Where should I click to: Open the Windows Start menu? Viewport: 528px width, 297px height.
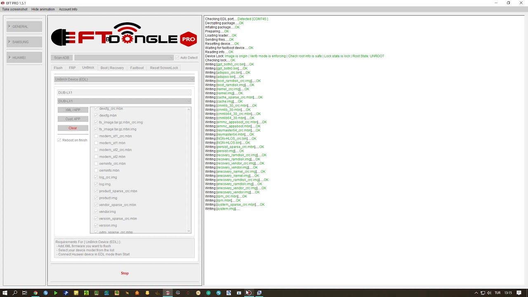5,293
